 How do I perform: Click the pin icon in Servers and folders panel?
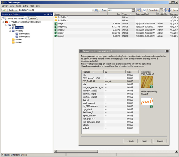coord(48,14)
